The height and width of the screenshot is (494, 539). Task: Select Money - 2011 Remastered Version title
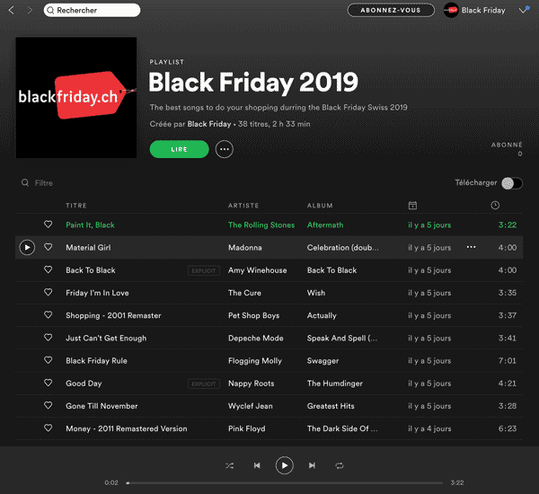(127, 429)
